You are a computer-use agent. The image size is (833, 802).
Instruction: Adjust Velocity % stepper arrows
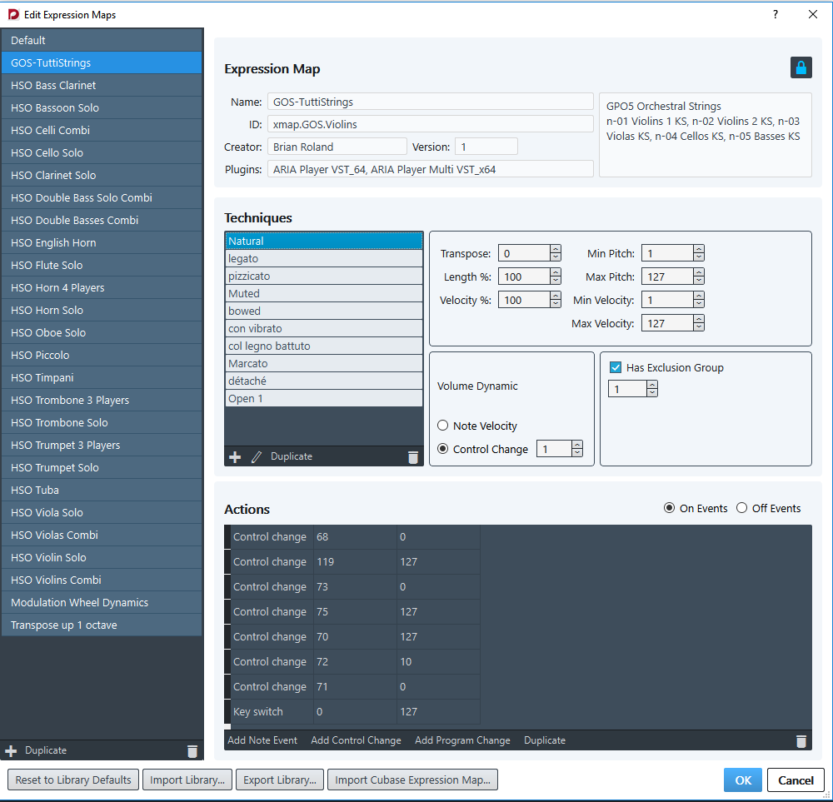[x=555, y=300]
